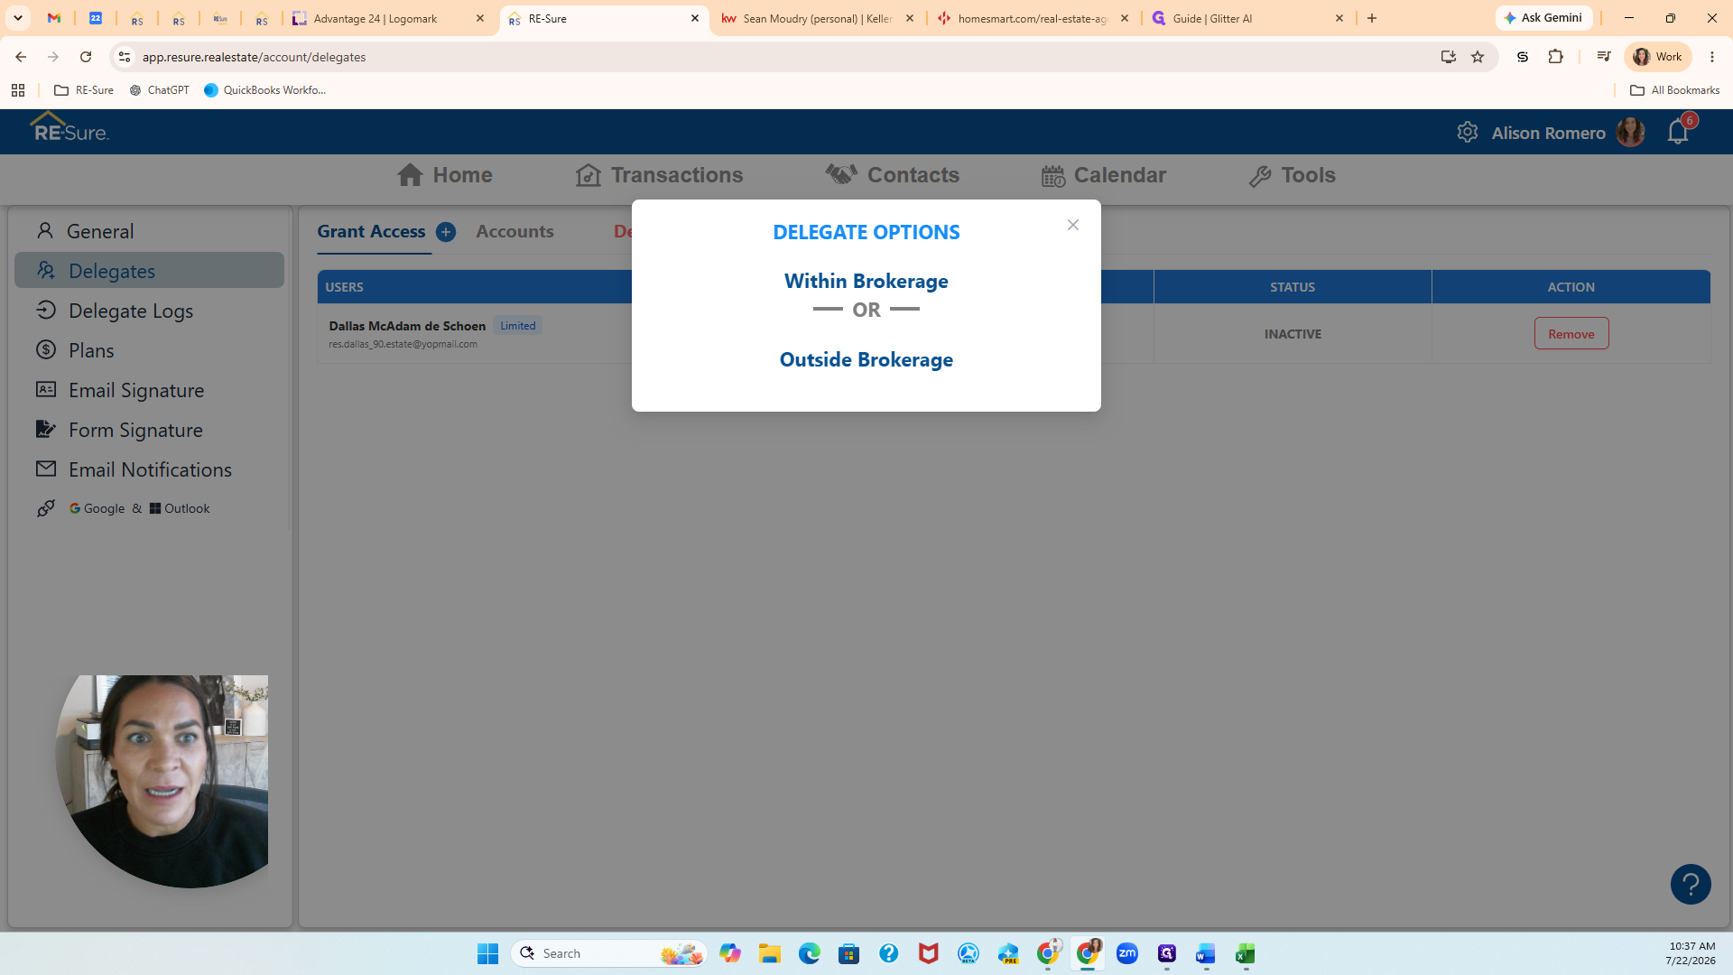This screenshot has width=1733, height=975.
Task: Click the taskbar Search box
Action: (x=608, y=953)
